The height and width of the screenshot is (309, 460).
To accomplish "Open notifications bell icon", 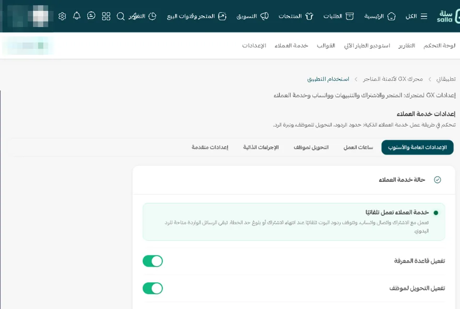I will tap(77, 16).
